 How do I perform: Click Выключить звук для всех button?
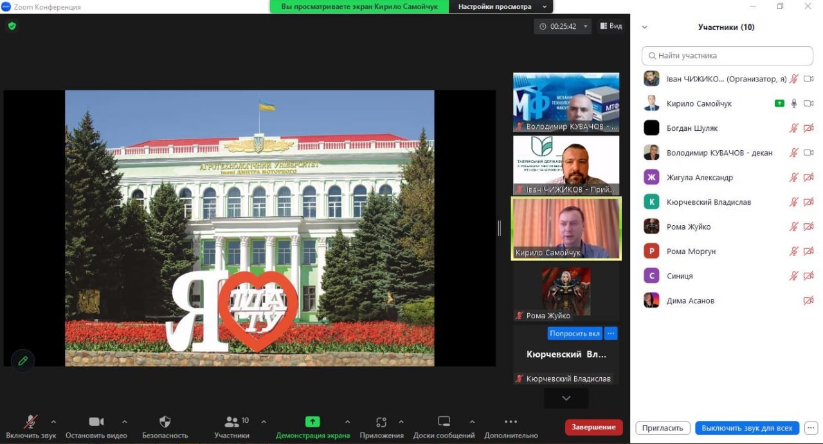tap(747, 428)
